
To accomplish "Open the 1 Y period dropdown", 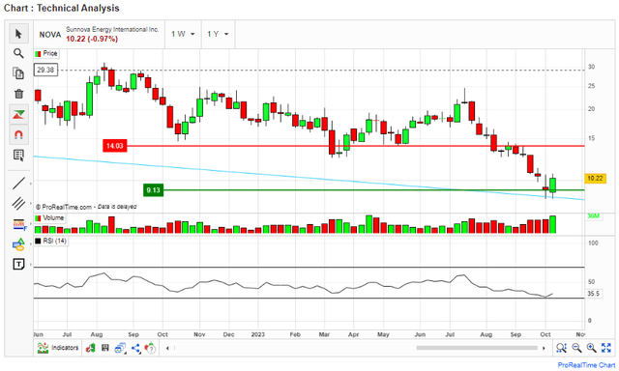I will [218, 34].
